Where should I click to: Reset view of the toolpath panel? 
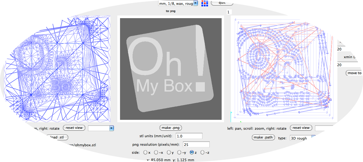point(301,128)
